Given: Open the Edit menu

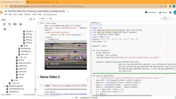Looking at the screenshot, I should (10, 14).
